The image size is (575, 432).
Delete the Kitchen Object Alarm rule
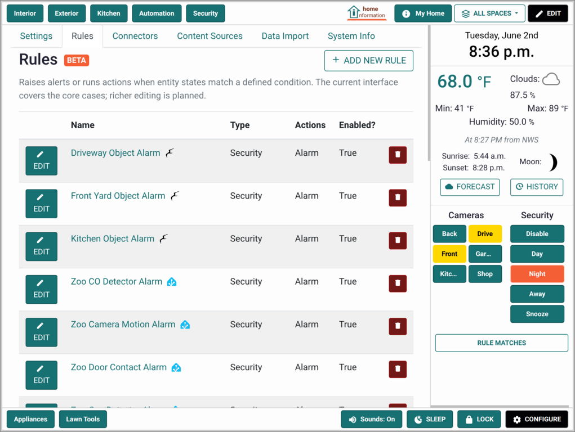[x=398, y=240]
